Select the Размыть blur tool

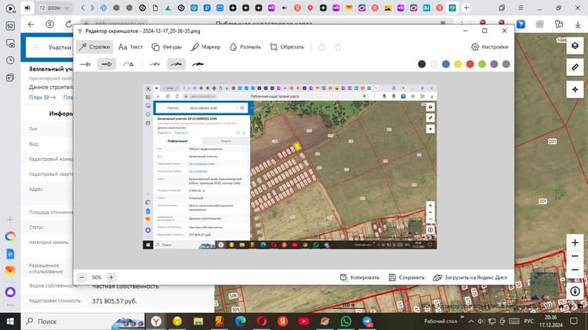coord(245,47)
